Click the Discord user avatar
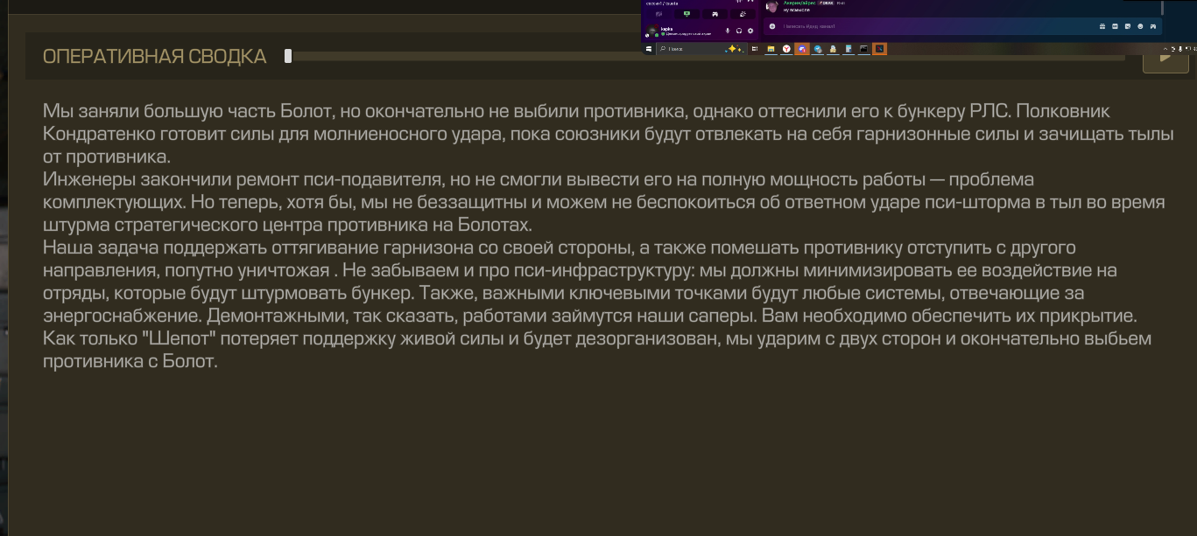1197x536 pixels. tap(651, 31)
